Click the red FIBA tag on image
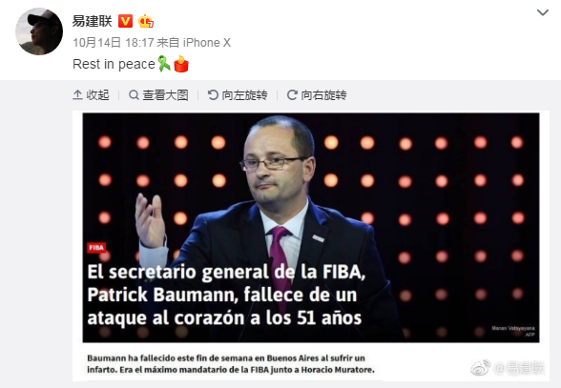Viewport: 561px width, 388px height. [96, 248]
